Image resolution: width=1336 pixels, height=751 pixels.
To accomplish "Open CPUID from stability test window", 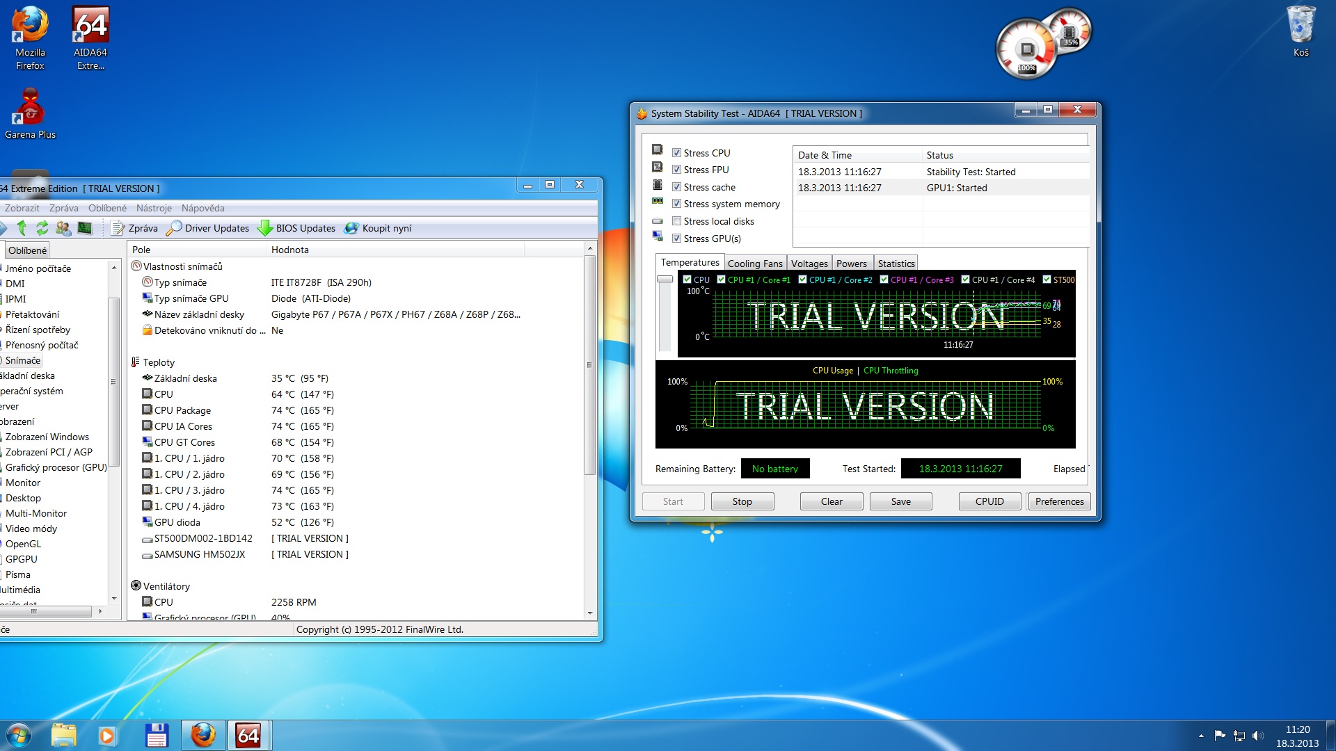I will 989,501.
